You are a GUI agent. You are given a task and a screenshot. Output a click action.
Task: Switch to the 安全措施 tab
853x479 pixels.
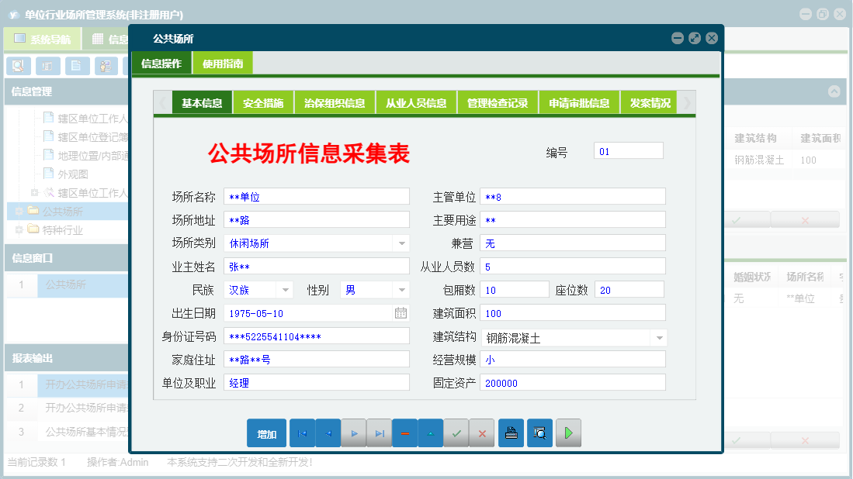point(261,102)
